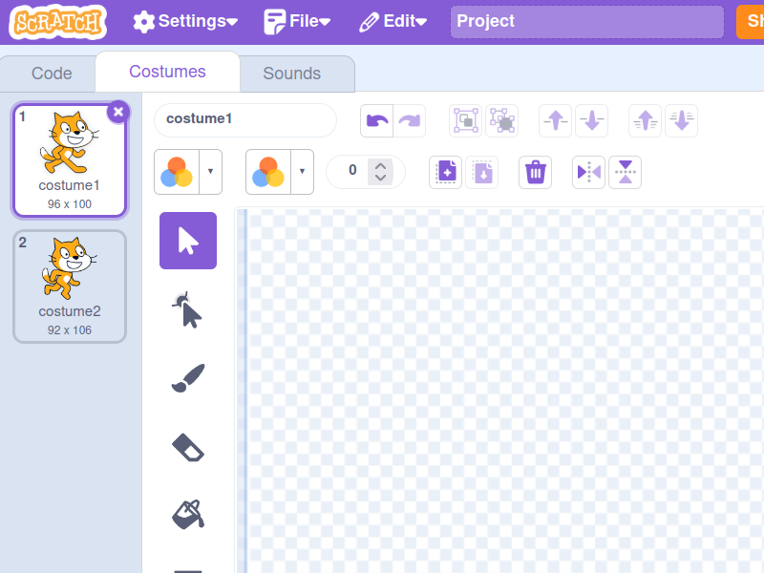Click the Paste icon
764x573 pixels.
482,172
